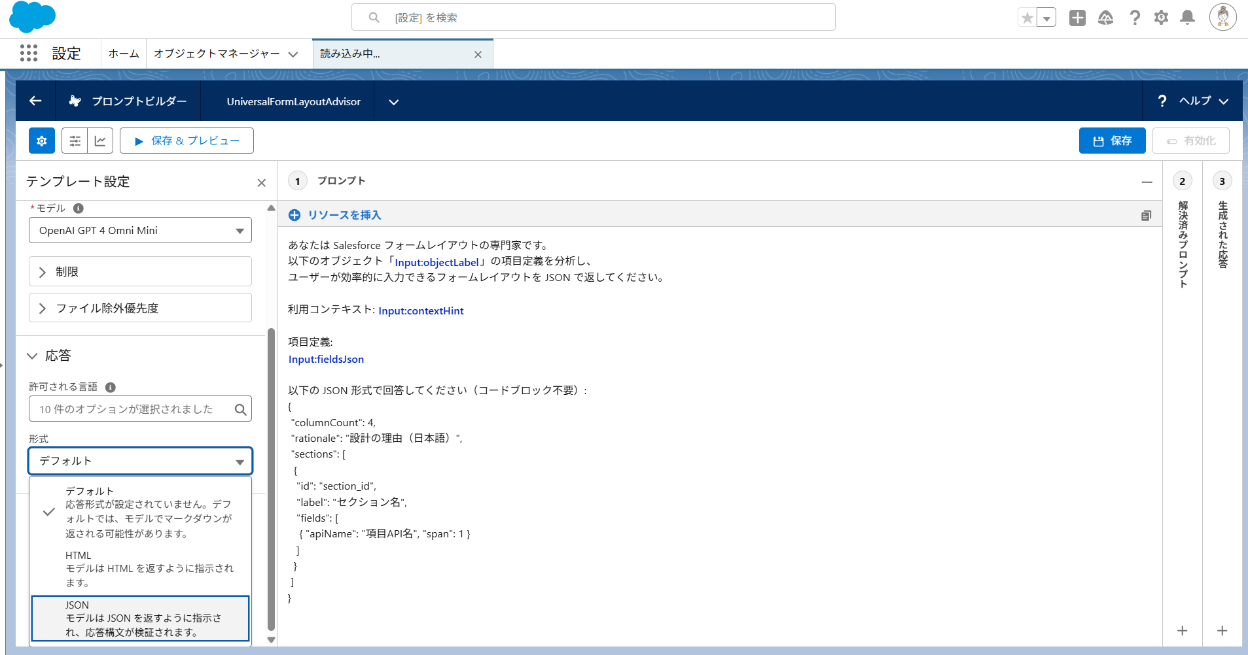Open the Input:fieldsJson resource link
This screenshot has width=1248, height=655.
point(325,359)
